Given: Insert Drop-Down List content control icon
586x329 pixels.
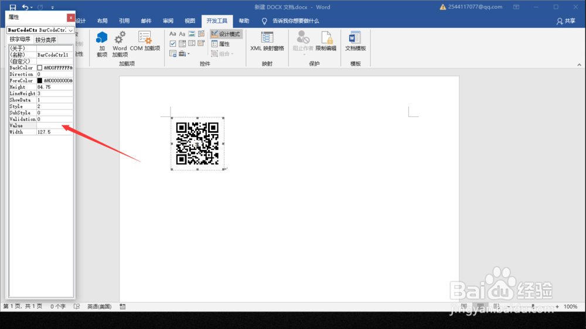Looking at the screenshot, I should (192, 44).
